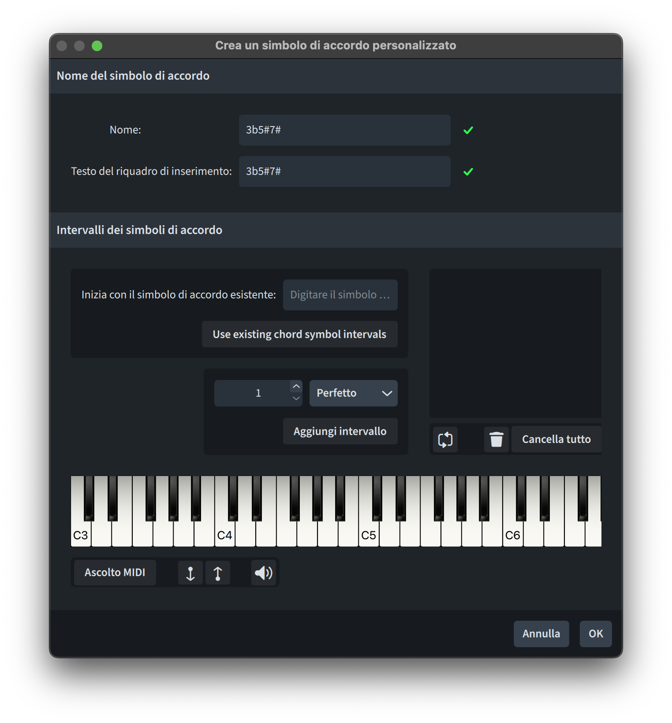
Task: Click the checkmark beside the insertion text field
Action: tap(468, 171)
